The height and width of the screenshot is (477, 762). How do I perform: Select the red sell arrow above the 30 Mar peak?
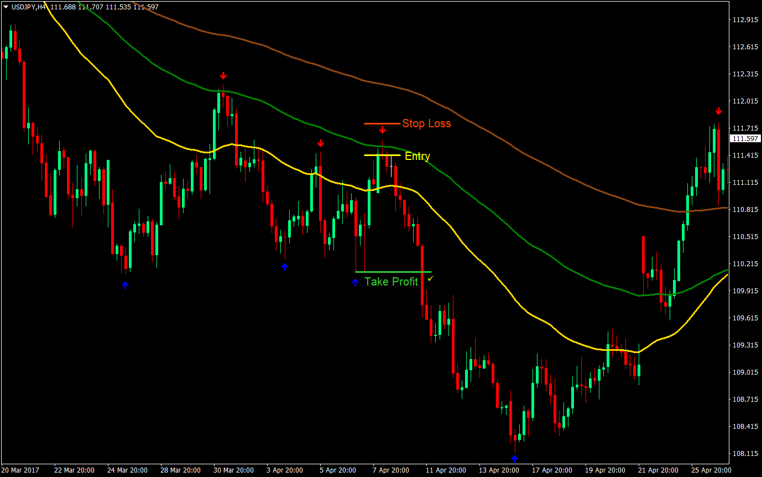point(223,75)
